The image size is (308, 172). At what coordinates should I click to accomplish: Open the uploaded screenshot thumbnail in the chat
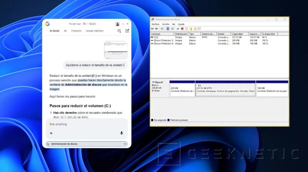pyautogui.click(x=116, y=50)
